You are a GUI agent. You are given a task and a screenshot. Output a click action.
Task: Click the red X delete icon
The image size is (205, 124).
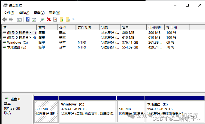point(49,19)
